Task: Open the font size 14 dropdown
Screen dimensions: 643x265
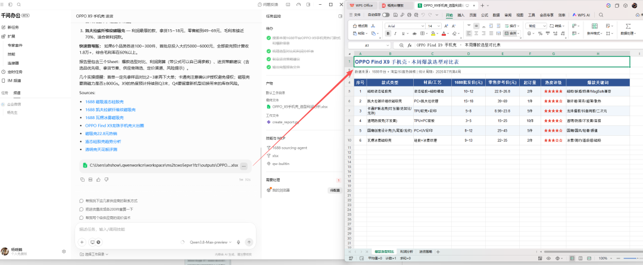Action: [438, 26]
